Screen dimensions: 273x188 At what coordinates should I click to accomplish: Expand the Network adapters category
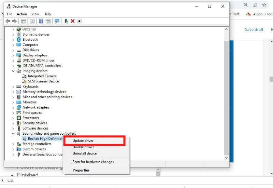[13, 107]
